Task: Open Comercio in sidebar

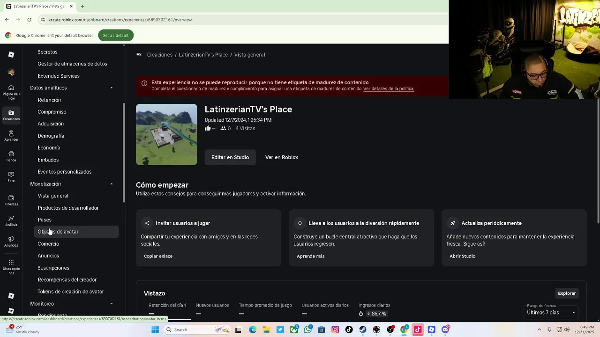Action: click(x=48, y=244)
